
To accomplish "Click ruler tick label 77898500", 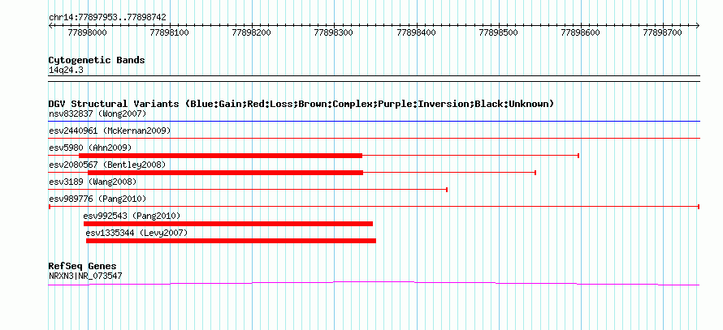I will click(x=499, y=32).
